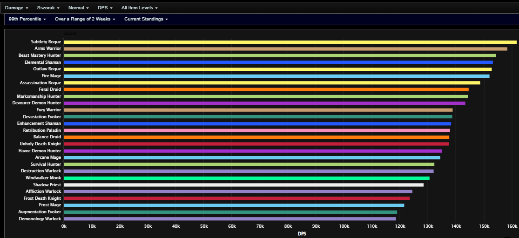Click the Retribution Paladin label
Viewport: 519px width, 238px height.
[42, 130]
